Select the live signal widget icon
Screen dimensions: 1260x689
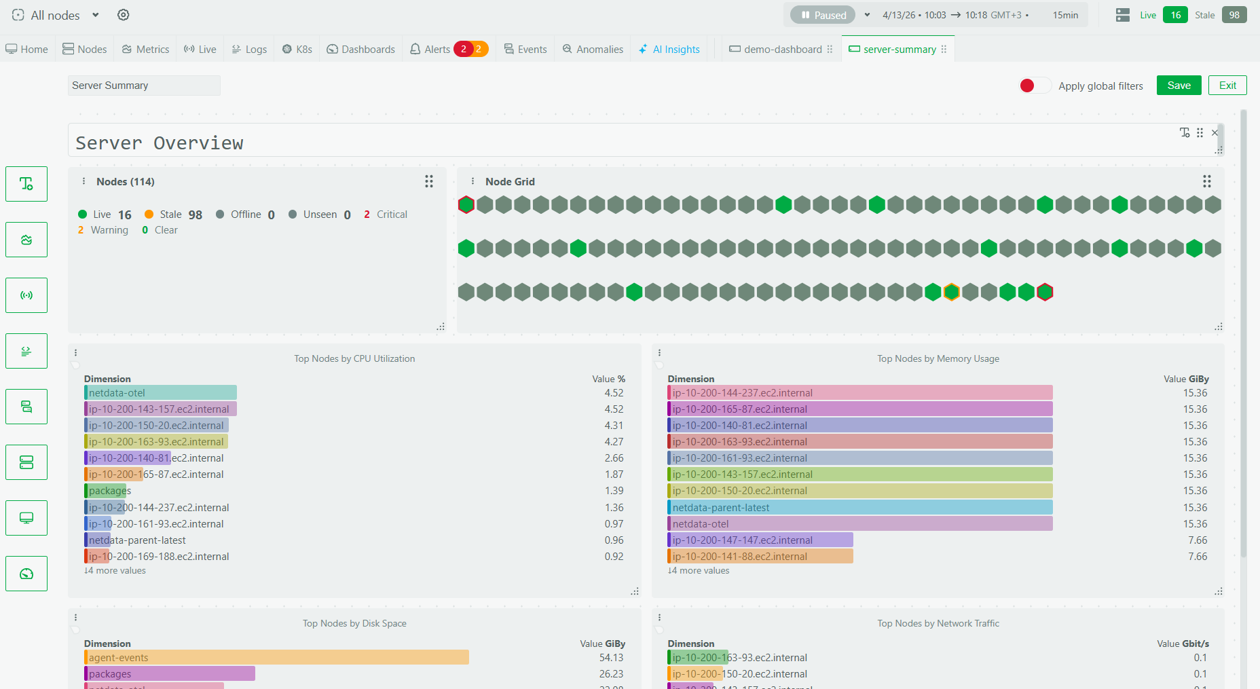coord(26,295)
